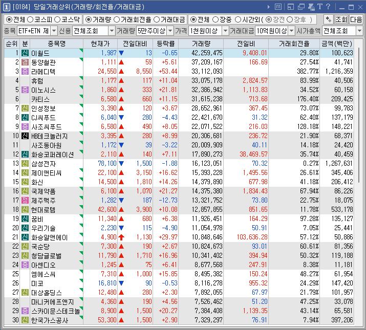Click the 신 badge on the 이월드 row
The height and width of the screenshot is (330, 366).
click(x=25, y=53)
